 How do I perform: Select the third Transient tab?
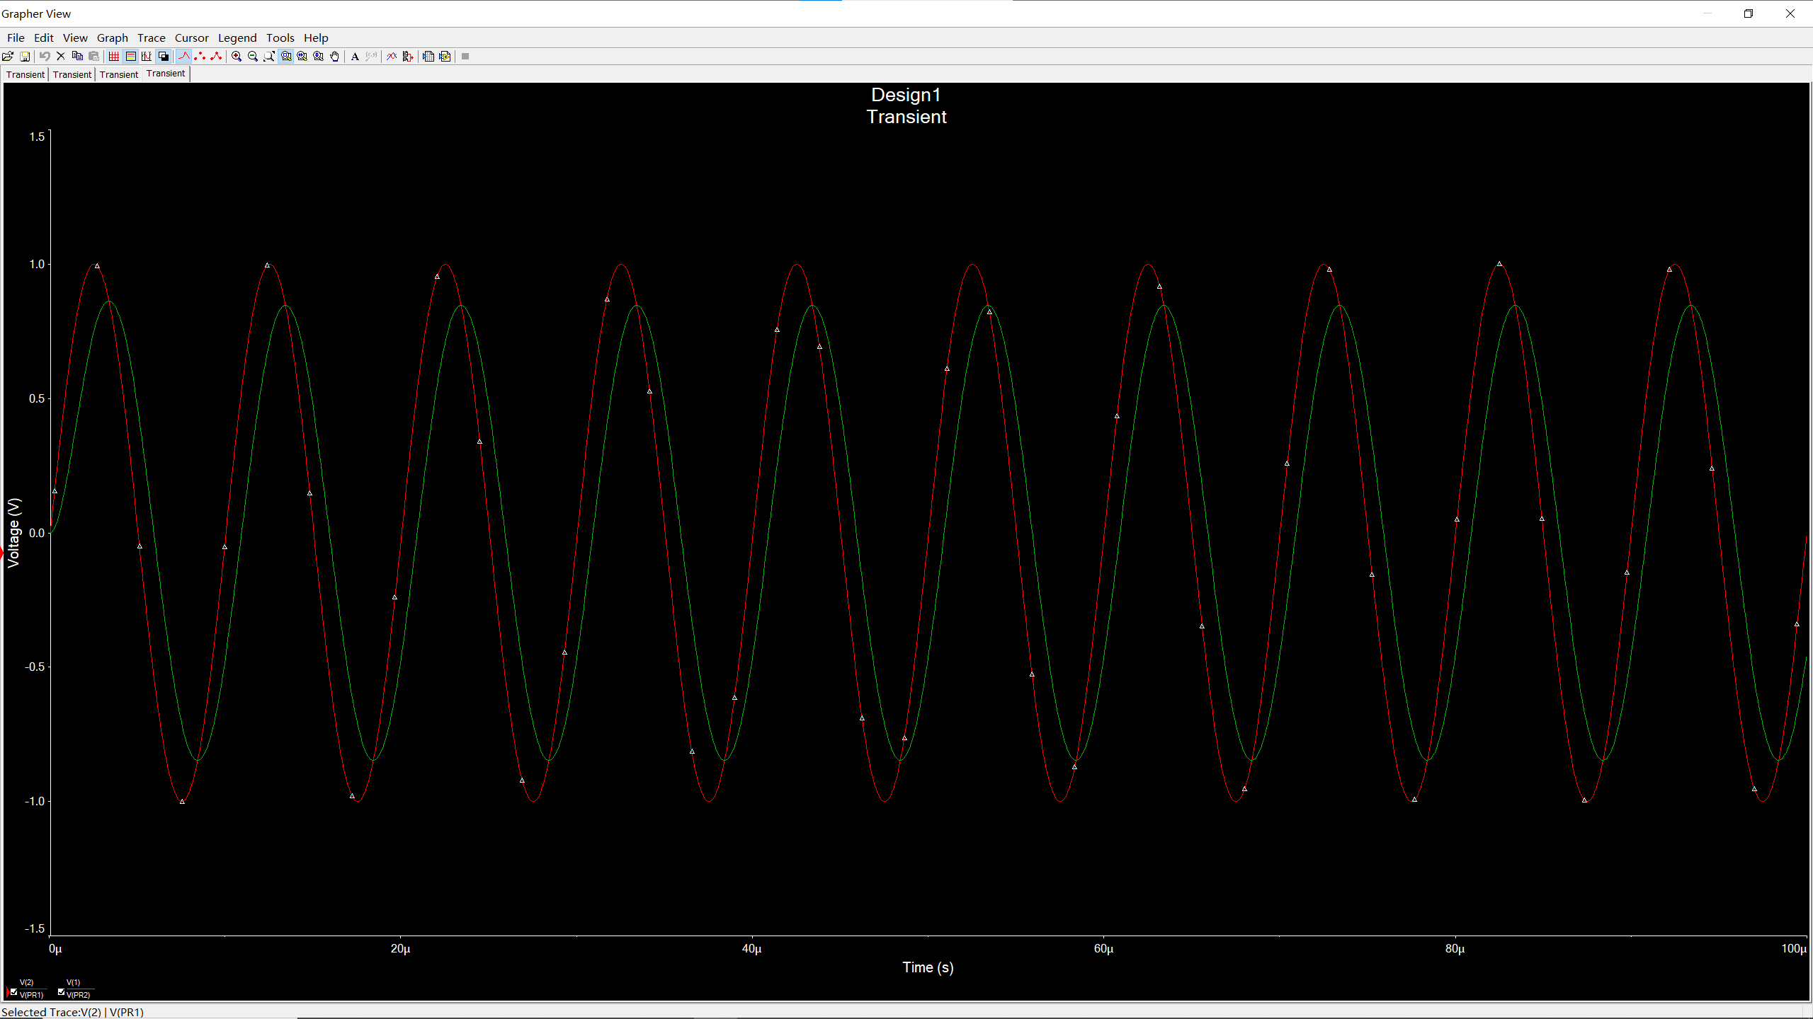coord(118,74)
